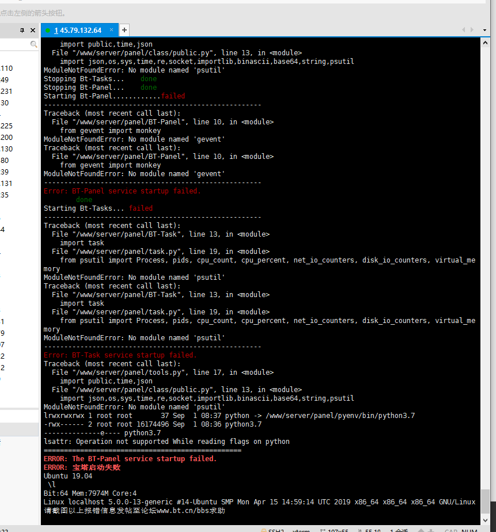Viewport: 496px width, 532px height.
Task: Open the tab list dropdown arrow
Action: click(484, 30)
